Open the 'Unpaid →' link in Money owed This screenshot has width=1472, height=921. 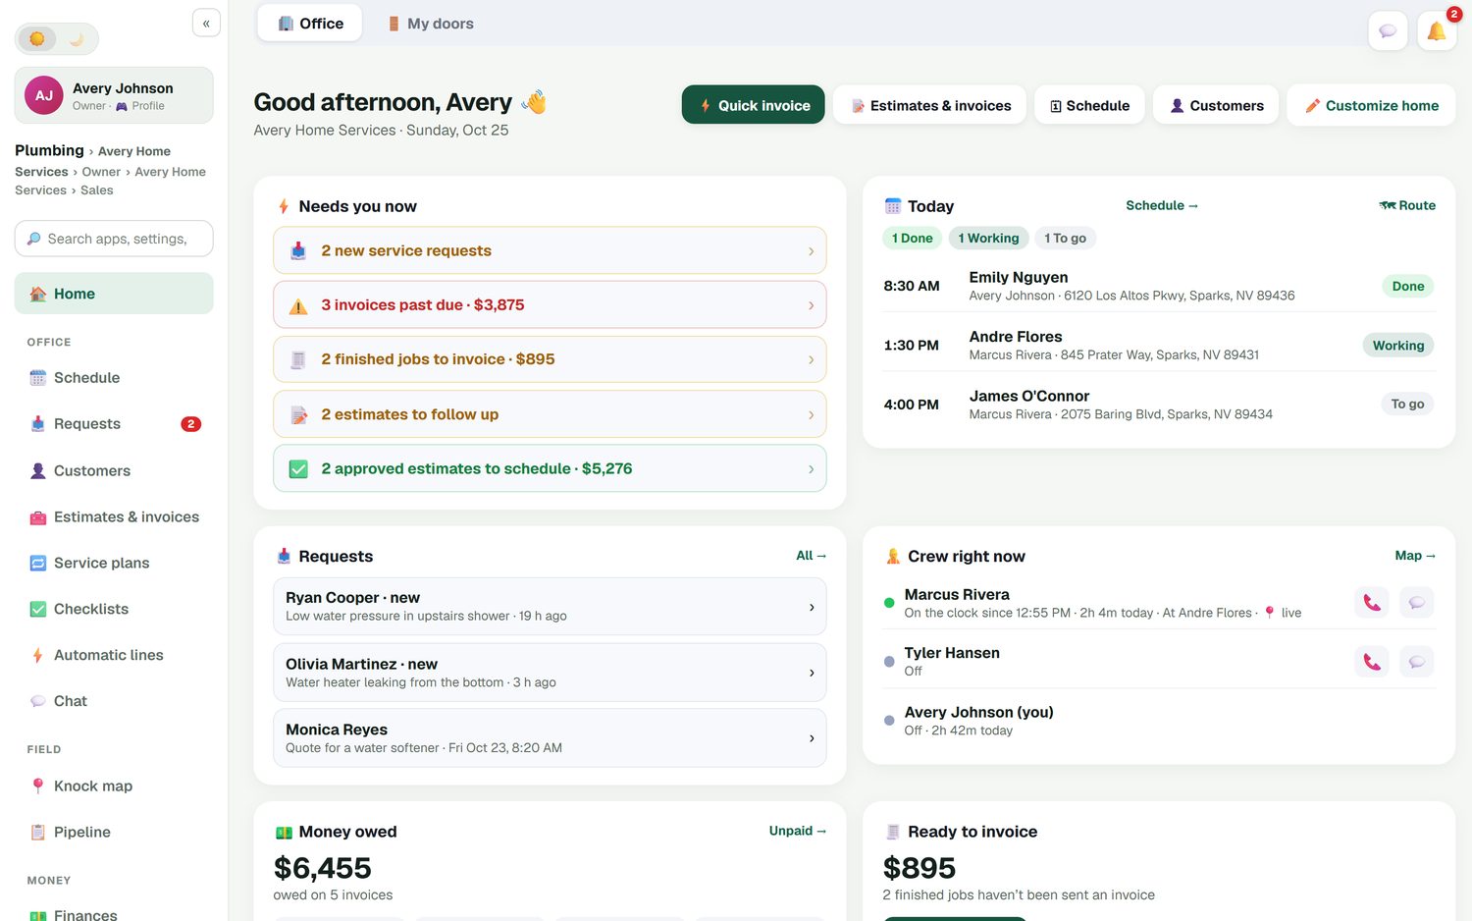tap(798, 831)
